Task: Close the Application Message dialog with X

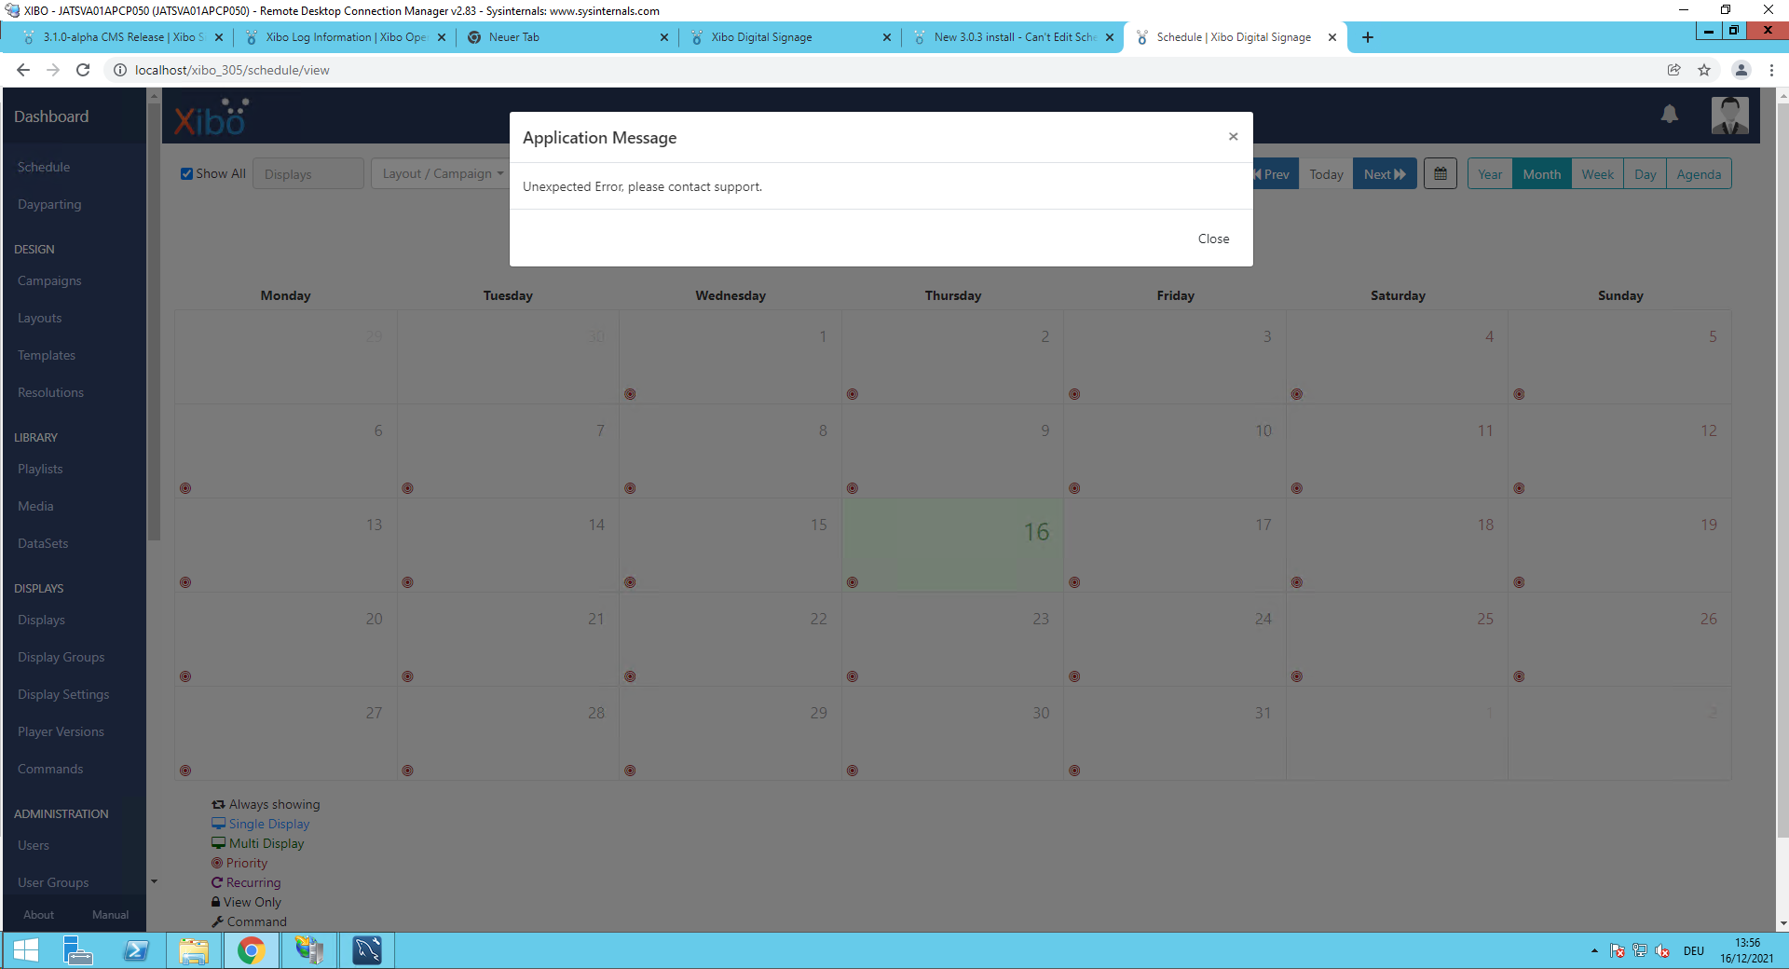Action: [x=1233, y=137]
